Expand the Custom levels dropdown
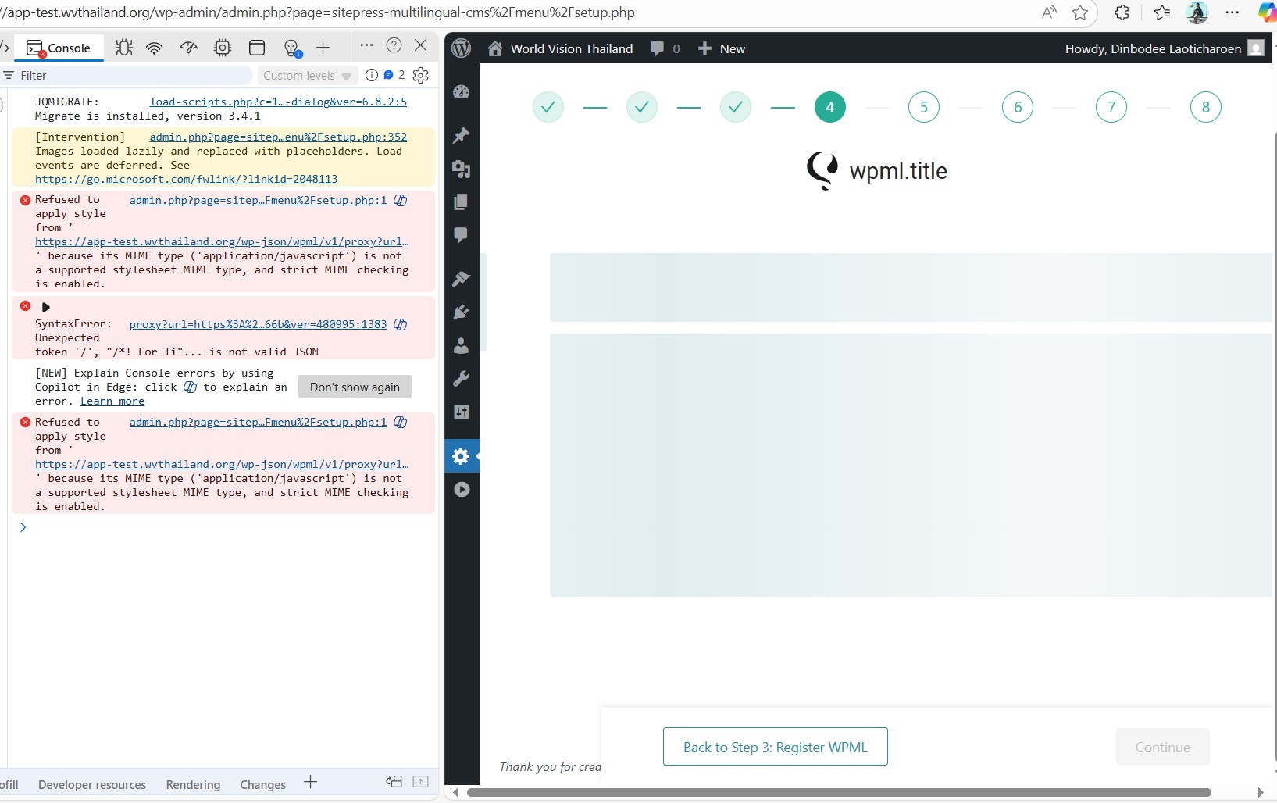 click(x=308, y=75)
